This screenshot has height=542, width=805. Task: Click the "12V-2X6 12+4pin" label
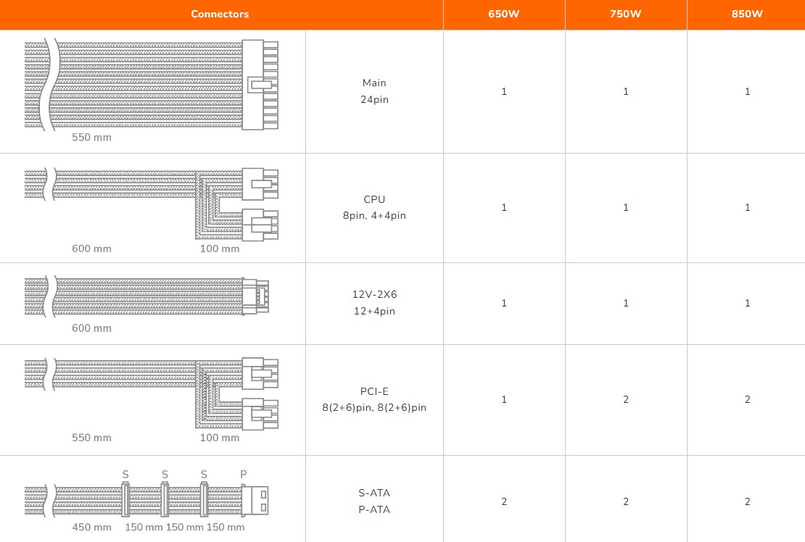(374, 303)
